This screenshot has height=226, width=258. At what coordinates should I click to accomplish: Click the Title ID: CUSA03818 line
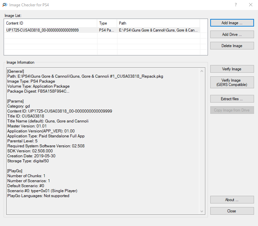click(x=26, y=116)
